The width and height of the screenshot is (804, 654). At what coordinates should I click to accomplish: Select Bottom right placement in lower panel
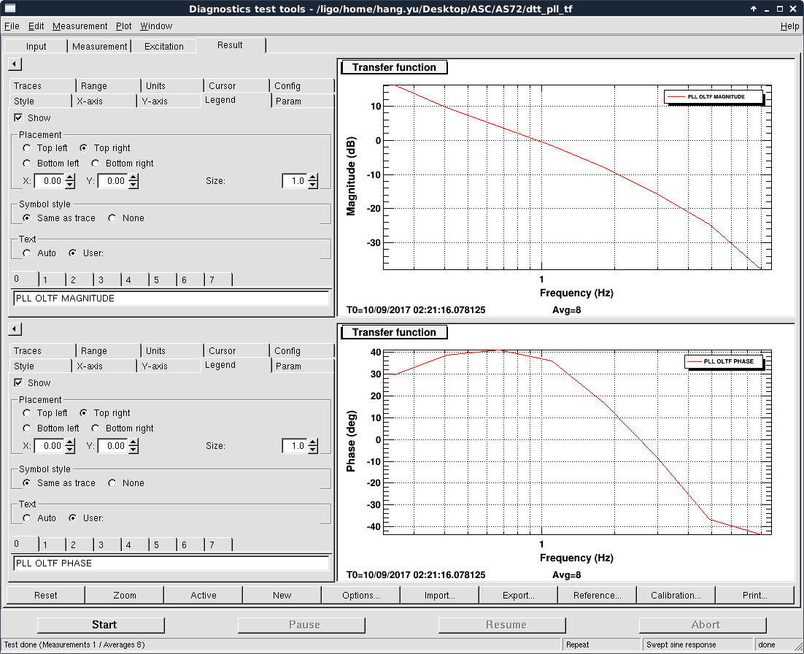(96, 428)
